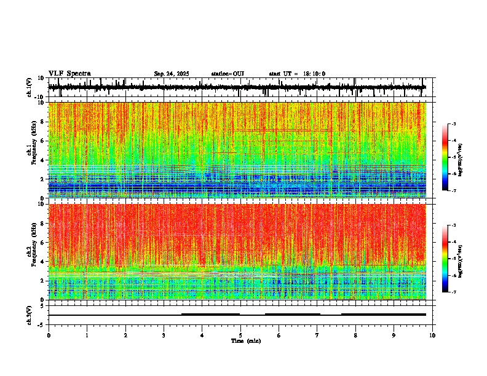Click the "-5" tick on ch.3(V) axis
This screenshot has width=487, height=376.
click(x=42, y=325)
